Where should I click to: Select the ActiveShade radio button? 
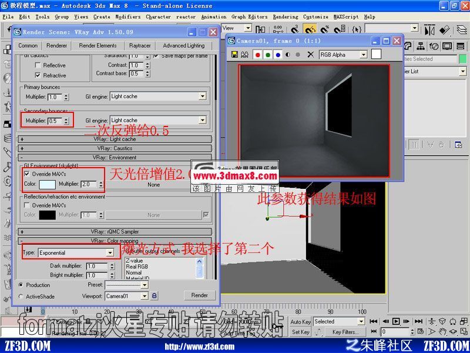click(x=21, y=297)
